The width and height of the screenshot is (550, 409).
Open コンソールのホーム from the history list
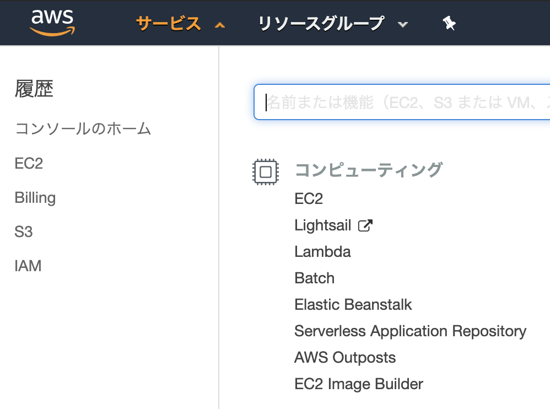pos(83,128)
